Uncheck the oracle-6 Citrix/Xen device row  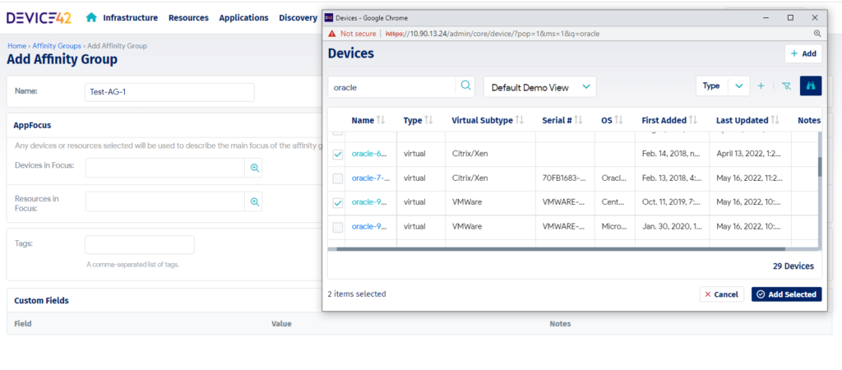click(338, 155)
